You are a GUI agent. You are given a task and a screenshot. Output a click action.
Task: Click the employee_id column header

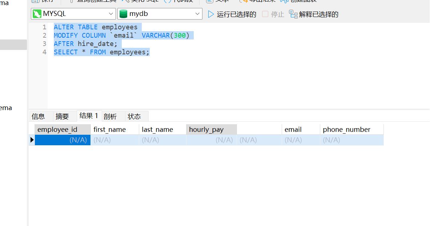click(x=57, y=130)
